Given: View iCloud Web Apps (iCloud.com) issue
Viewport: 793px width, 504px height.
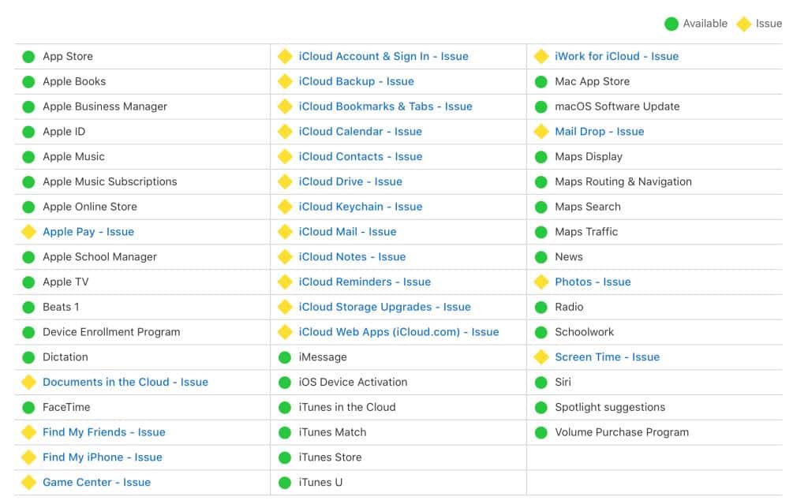Looking at the screenshot, I should coord(398,332).
